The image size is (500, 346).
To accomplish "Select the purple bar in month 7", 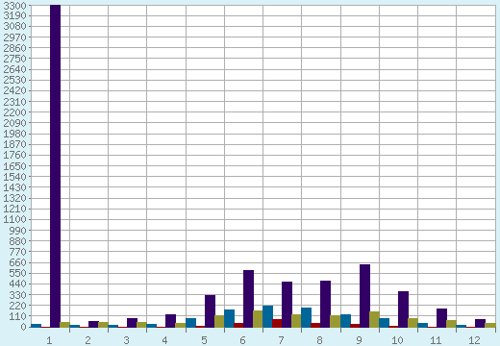I will (287, 305).
